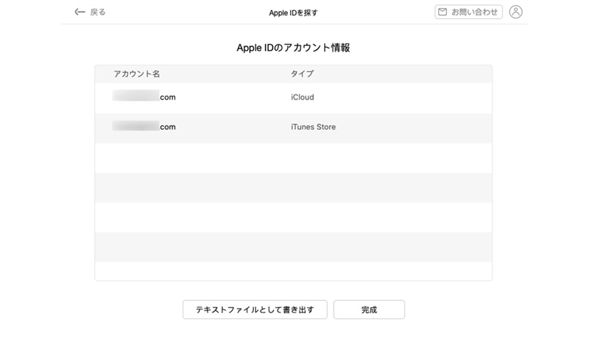Click the Apple IDを探す page title

coord(293,13)
